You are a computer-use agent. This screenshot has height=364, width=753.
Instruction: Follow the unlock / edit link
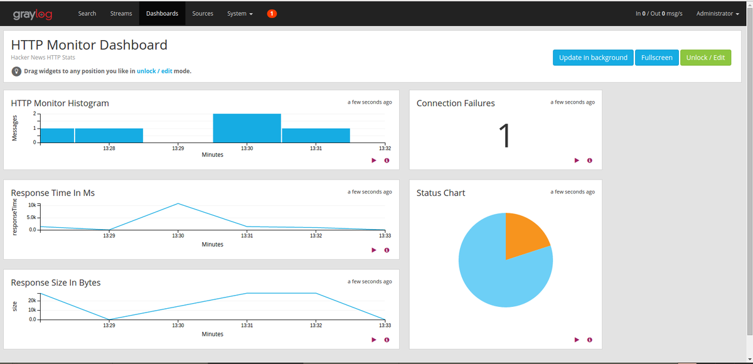coord(154,71)
